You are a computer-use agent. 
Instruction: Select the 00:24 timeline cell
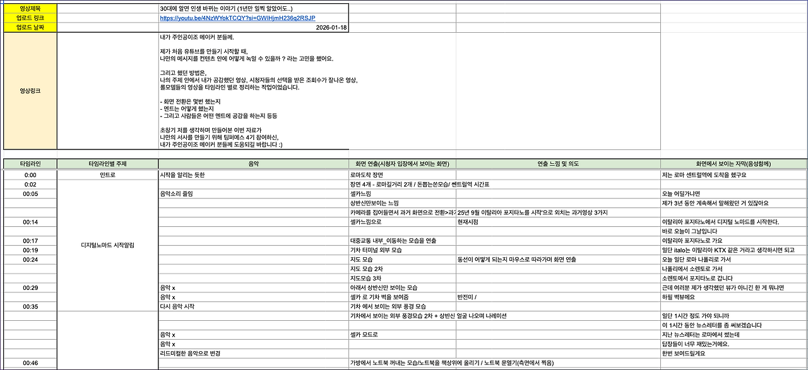[30, 260]
